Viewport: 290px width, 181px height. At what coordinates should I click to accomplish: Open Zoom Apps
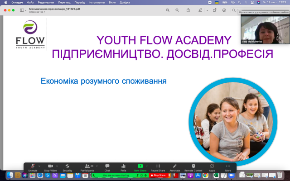click(x=212, y=168)
